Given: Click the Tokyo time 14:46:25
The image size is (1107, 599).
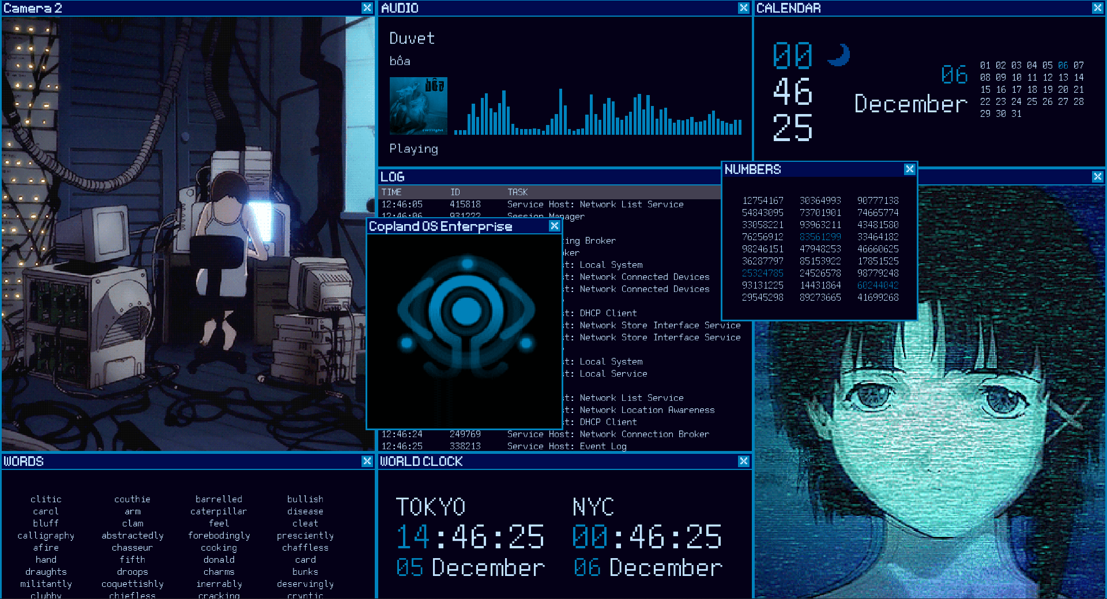Looking at the screenshot, I should coord(470,537).
